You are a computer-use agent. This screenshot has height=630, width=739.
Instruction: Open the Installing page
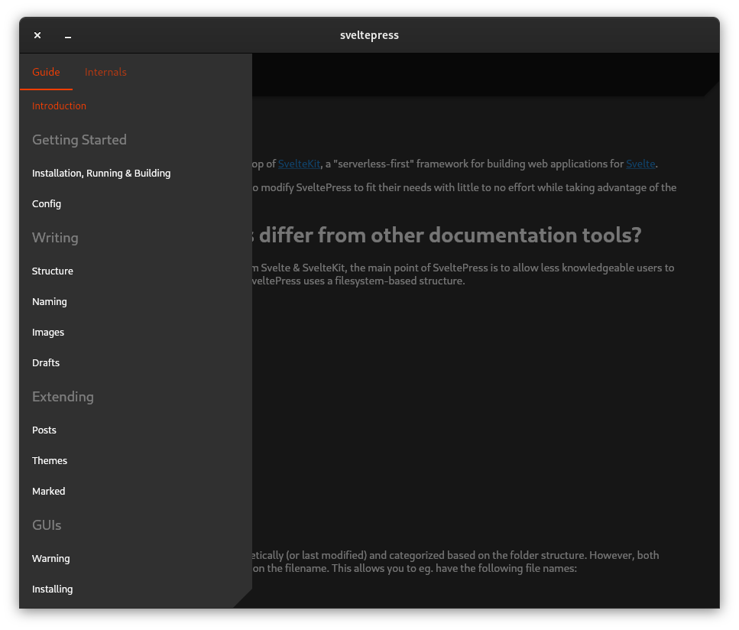coord(52,589)
